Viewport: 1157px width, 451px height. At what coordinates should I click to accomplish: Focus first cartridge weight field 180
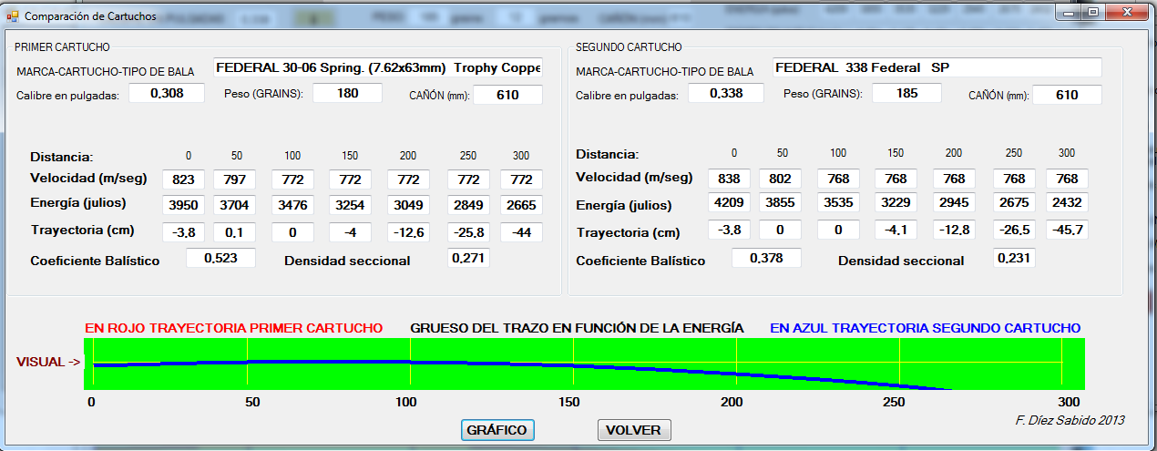[347, 93]
